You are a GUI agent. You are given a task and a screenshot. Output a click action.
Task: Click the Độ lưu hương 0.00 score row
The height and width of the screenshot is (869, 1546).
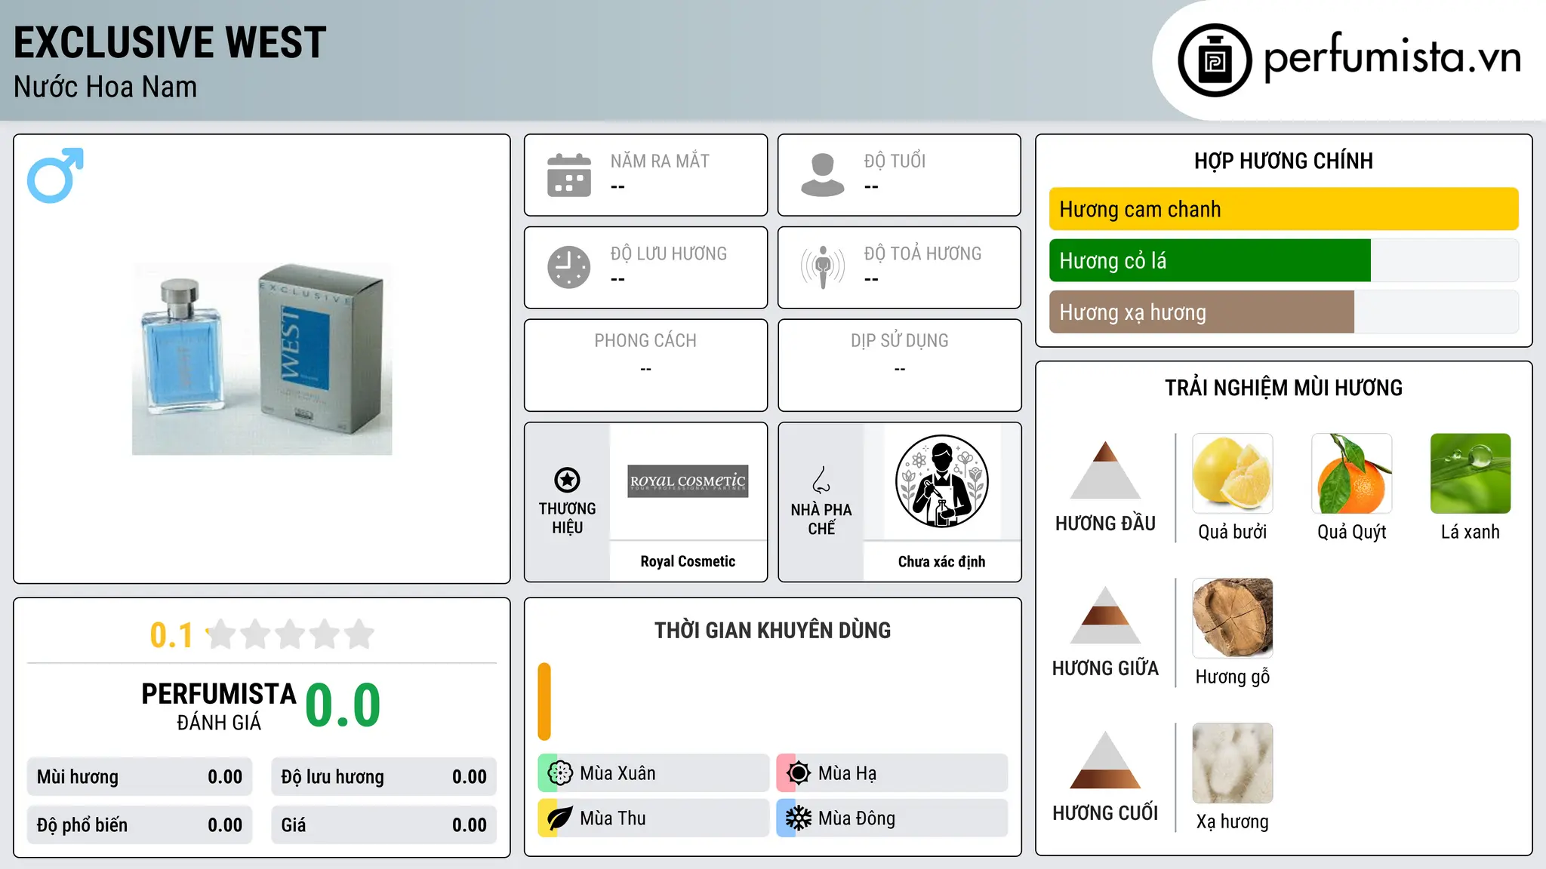[x=384, y=777]
